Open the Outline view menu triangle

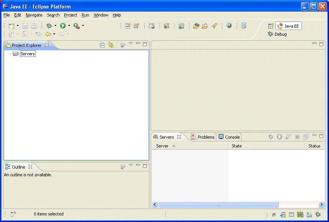coord(131,165)
